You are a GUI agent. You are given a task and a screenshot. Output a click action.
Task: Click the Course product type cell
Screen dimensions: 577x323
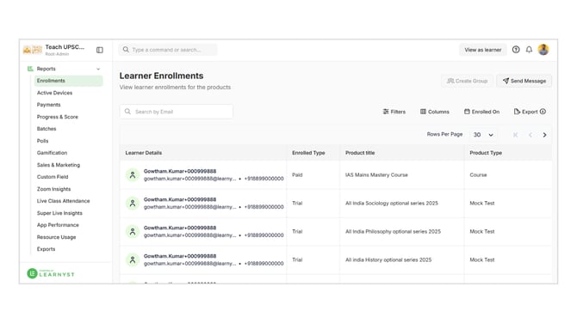[x=478, y=175]
